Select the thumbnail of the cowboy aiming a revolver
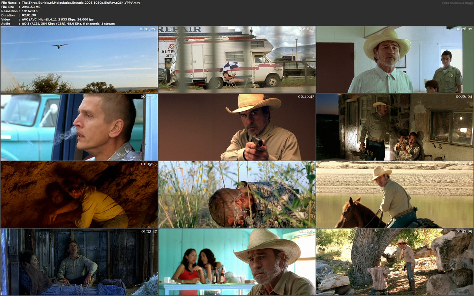Viewport: 474px width, 296px height. click(237, 127)
